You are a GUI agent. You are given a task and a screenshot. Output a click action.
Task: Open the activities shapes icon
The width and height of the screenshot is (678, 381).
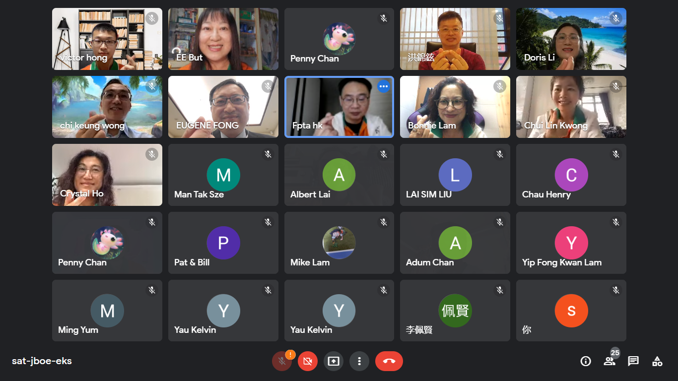[x=657, y=361]
